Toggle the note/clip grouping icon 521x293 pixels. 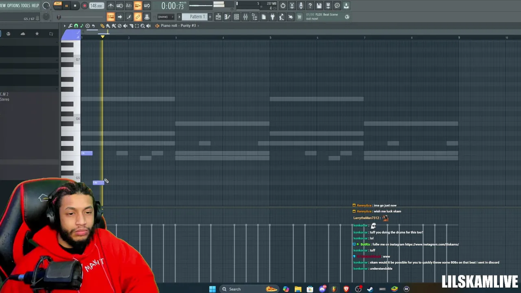[129, 17]
